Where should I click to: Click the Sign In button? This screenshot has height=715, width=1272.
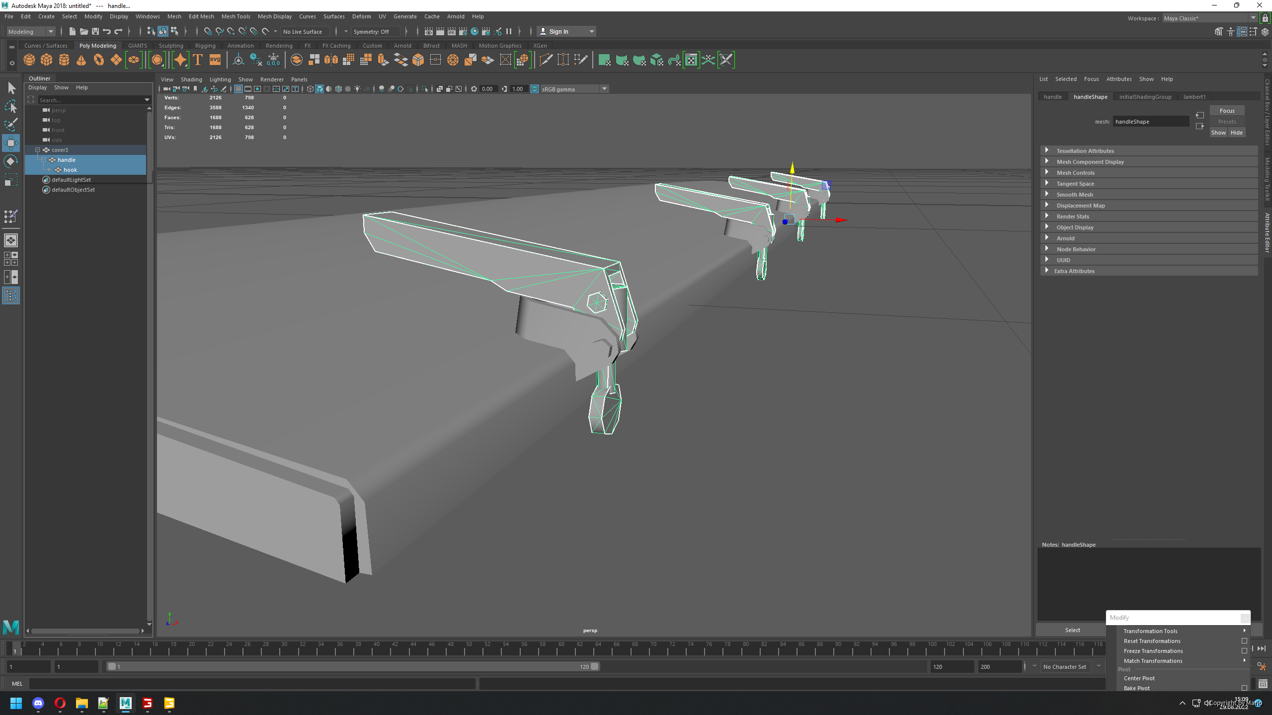pyautogui.click(x=566, y=31)
